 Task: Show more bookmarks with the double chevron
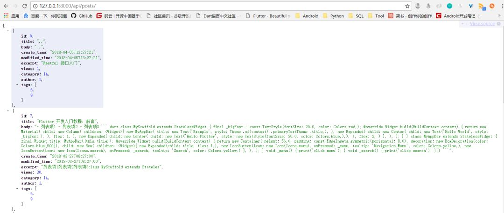pyautogui.click(x=499, y=16)
